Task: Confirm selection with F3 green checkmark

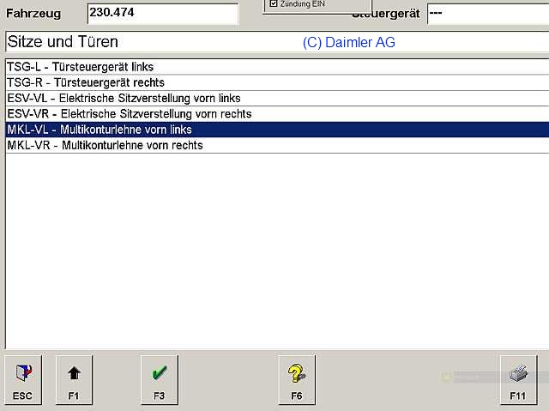Action: pos(159,379)
